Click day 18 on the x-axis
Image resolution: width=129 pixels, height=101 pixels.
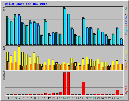72,98
